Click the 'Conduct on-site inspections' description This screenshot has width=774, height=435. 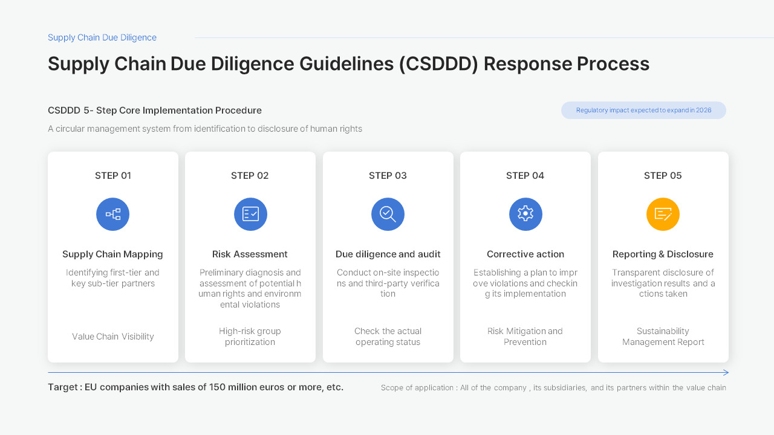(x=388, y=283)
